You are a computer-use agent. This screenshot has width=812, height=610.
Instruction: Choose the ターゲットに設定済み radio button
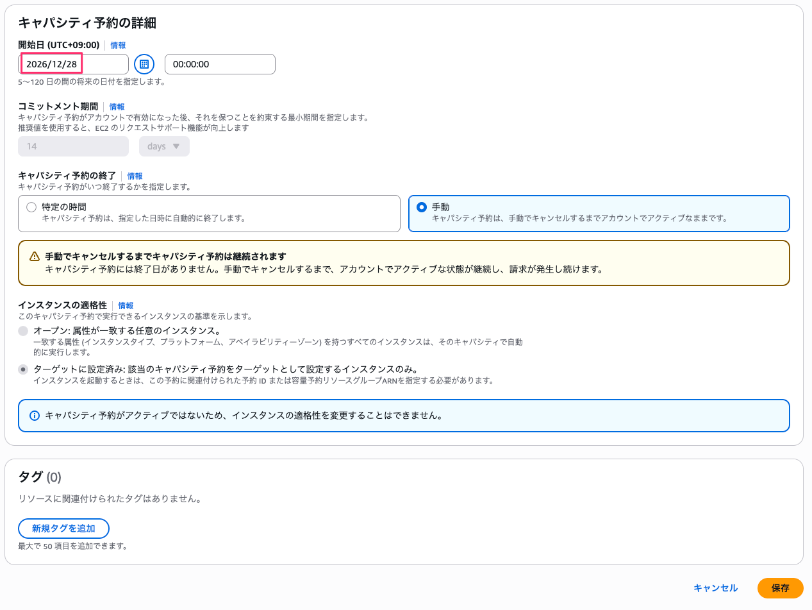(23, 369)
